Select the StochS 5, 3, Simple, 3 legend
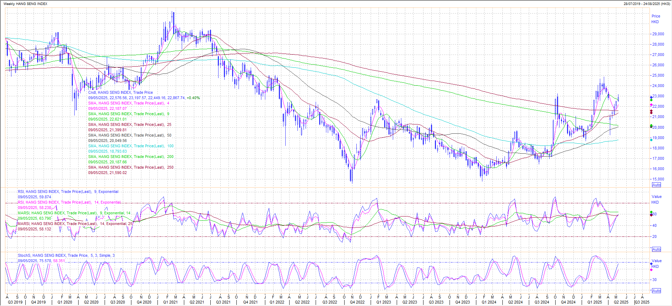672x306 pixels. (66, 255)
